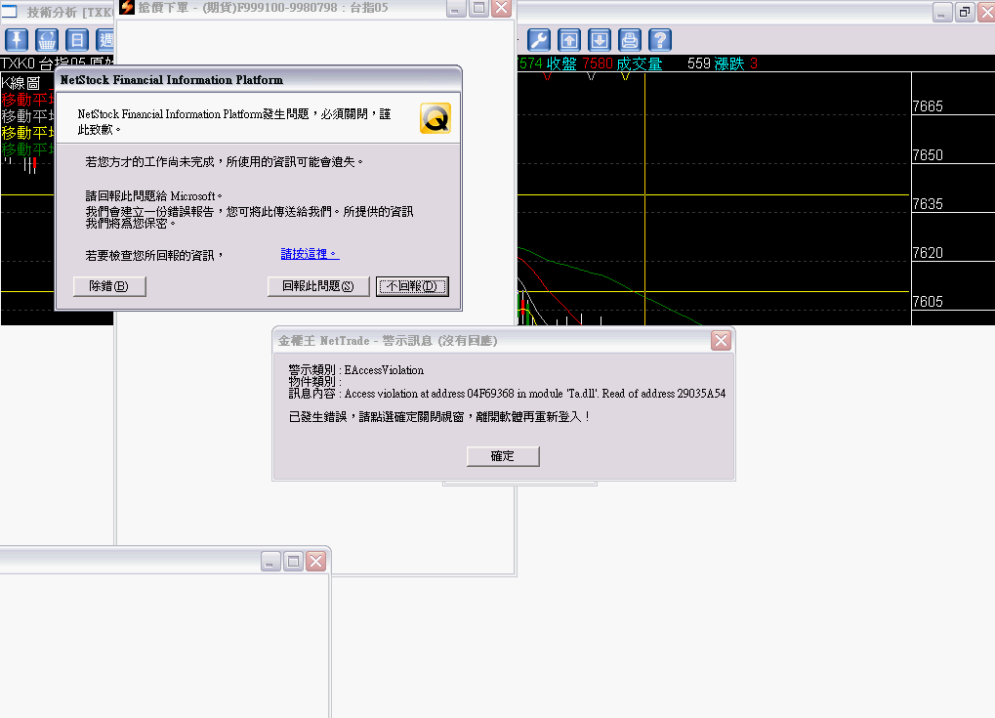995x718 pixels.
Task: Click the down-arrow toolbar icon
Action: (600, 40)
